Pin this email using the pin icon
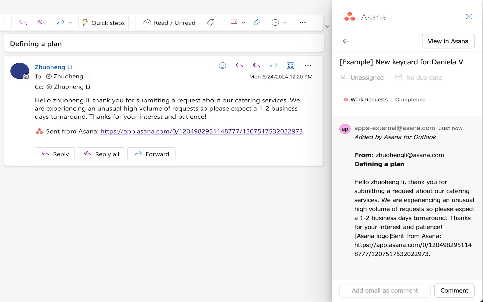This screenshot has width=483, height=302. click(x=257, y=23)
